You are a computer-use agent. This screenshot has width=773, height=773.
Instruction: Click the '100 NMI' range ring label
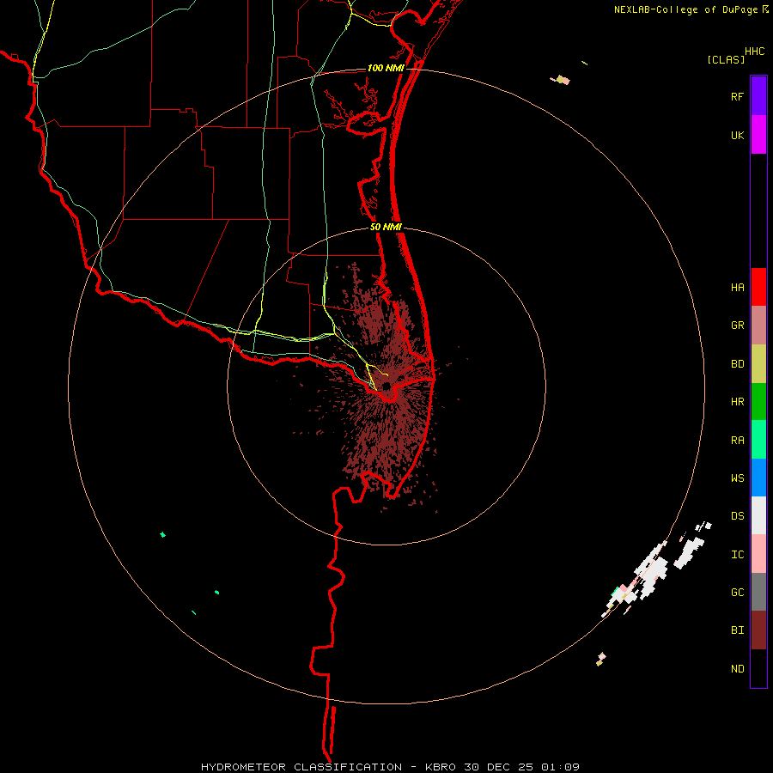[x=386, y=68]
